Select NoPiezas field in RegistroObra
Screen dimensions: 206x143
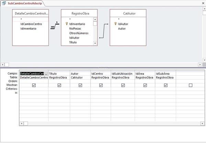pos(75,29)
